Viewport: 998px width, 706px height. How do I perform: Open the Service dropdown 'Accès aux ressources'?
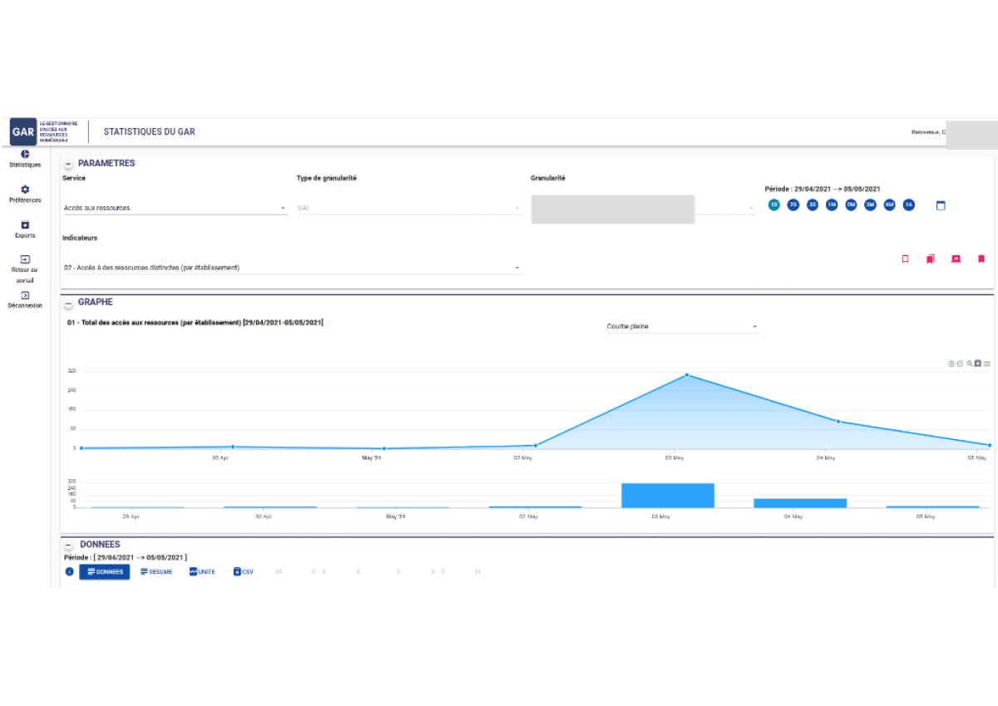(x=175, y=208)
